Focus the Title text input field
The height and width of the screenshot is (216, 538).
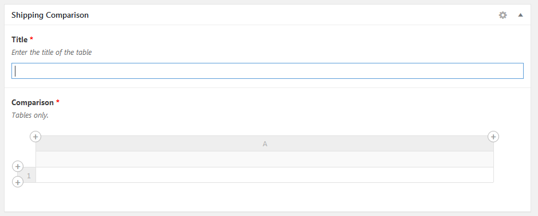coord(267,71)
